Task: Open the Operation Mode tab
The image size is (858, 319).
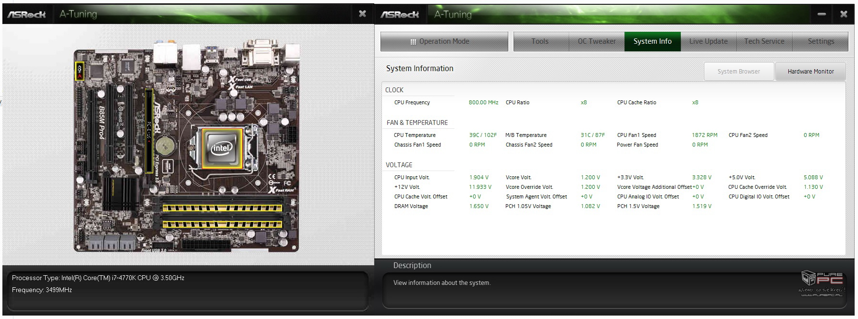Action: 444,41
